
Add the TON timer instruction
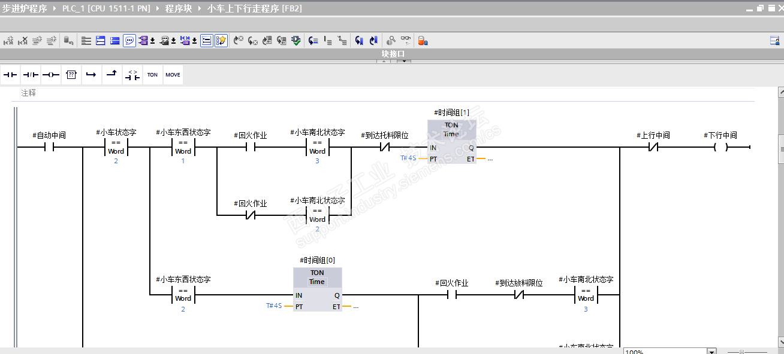pyautogui.click(x=152, y=75)
